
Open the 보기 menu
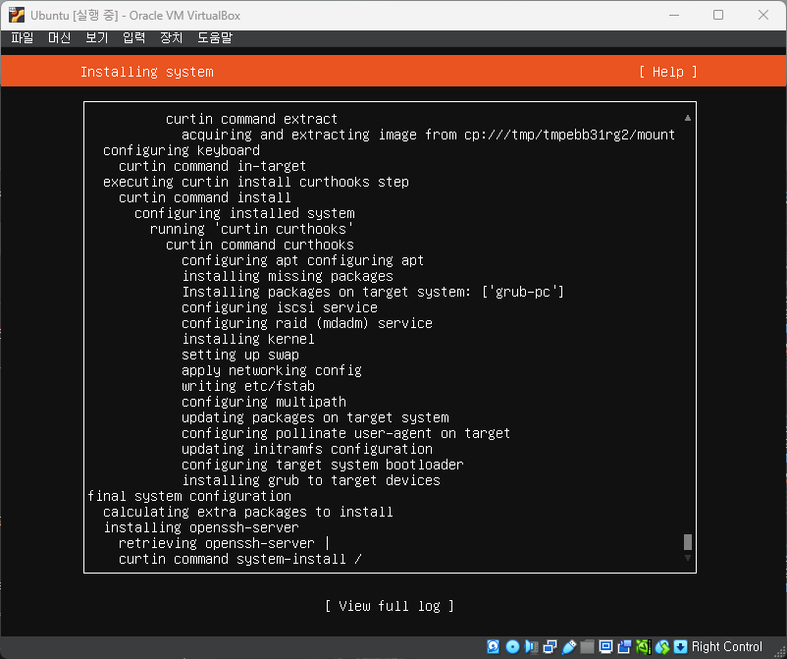point(96,37)
